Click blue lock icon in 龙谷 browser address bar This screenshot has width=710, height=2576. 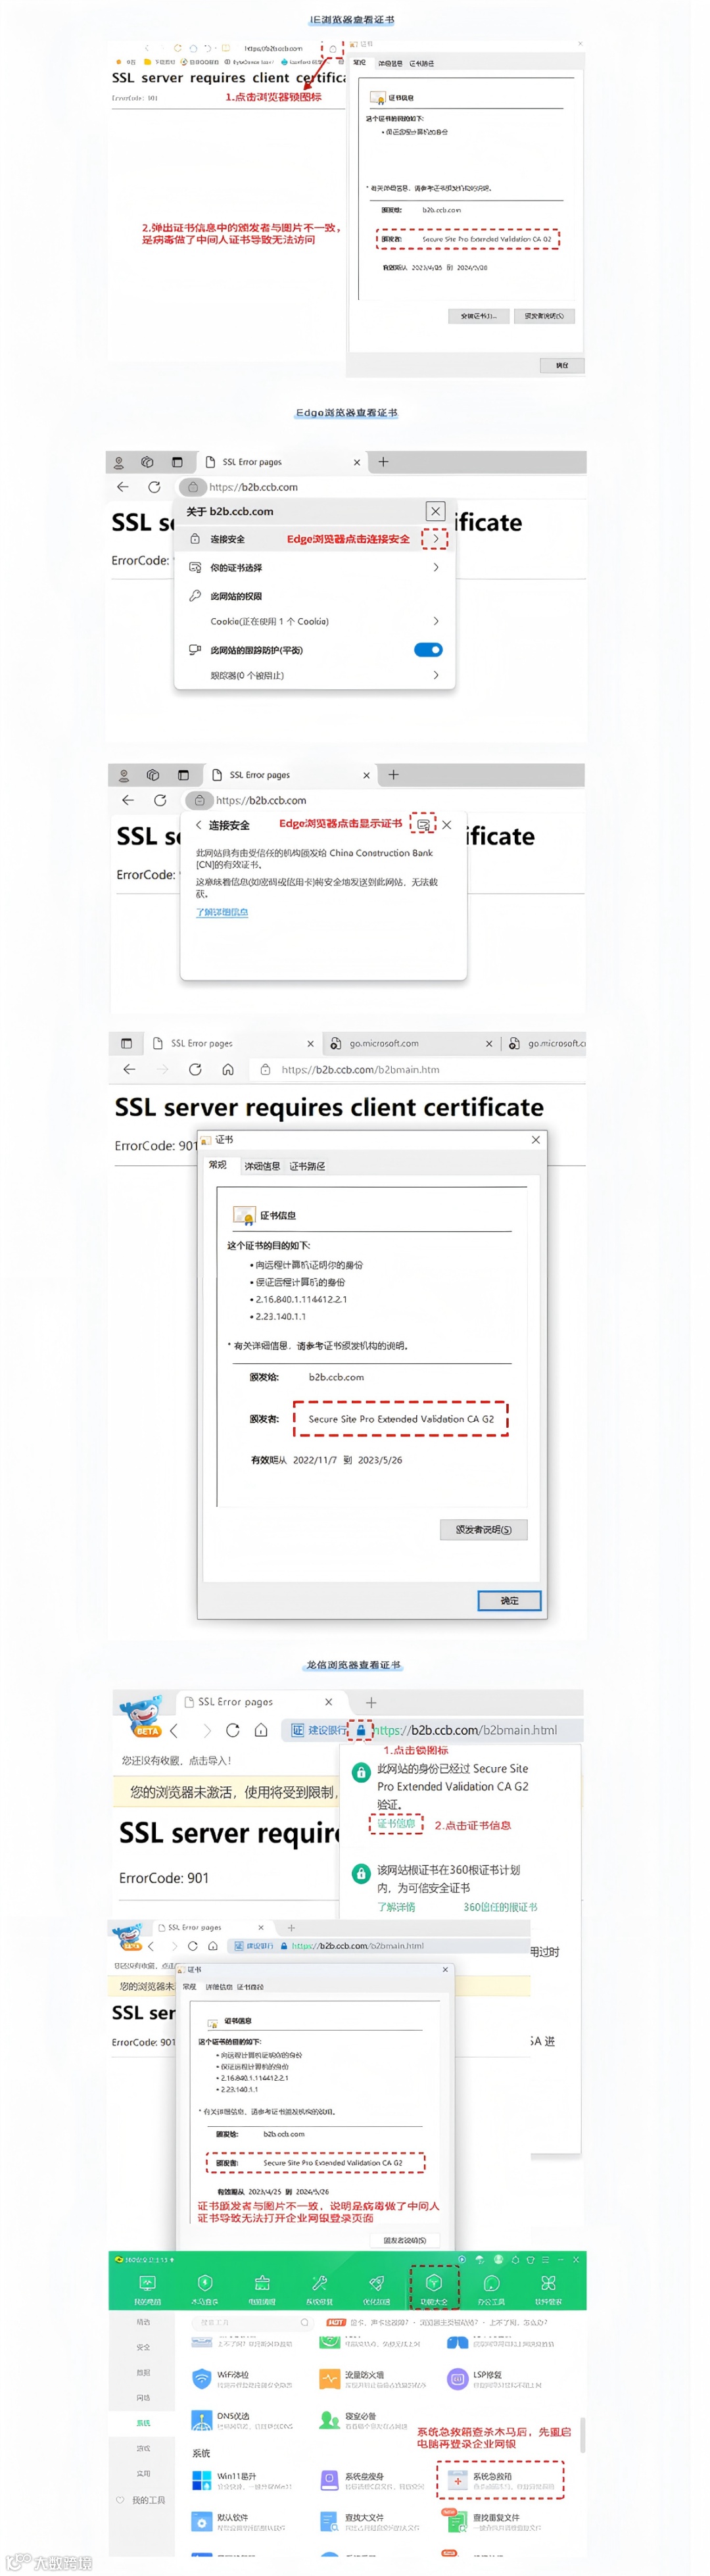[361, 1730]
